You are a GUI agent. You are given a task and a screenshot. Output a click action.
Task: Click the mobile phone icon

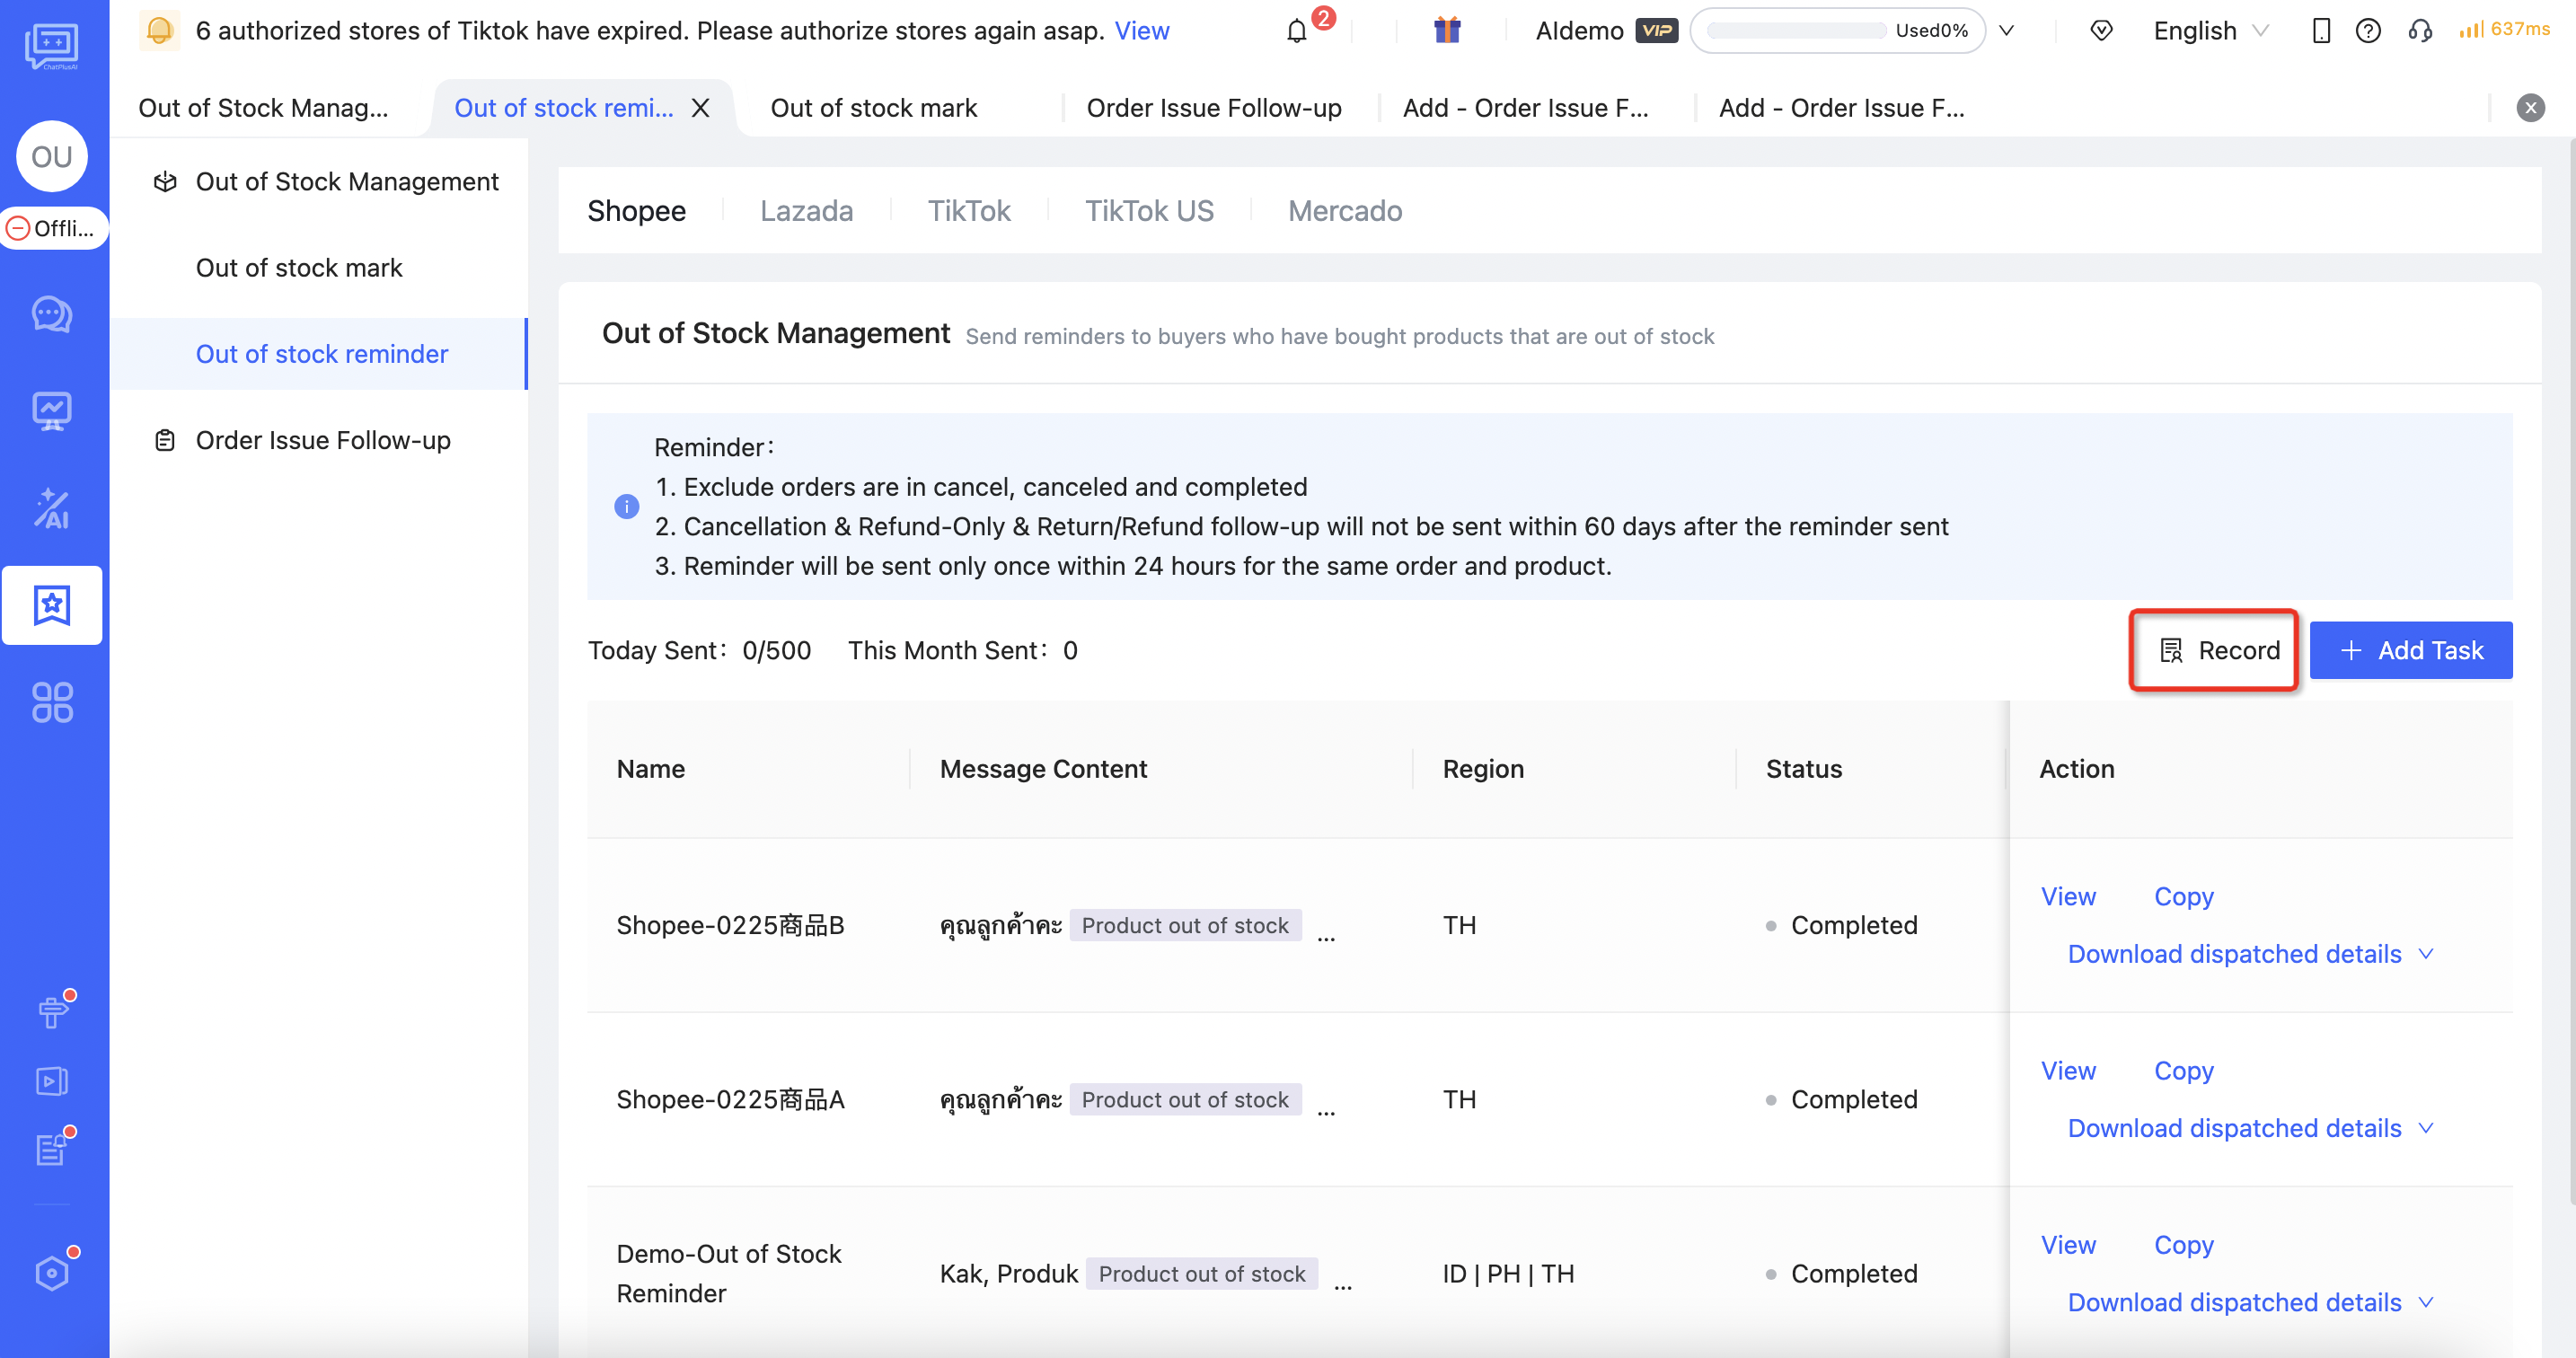(2321, 31)
